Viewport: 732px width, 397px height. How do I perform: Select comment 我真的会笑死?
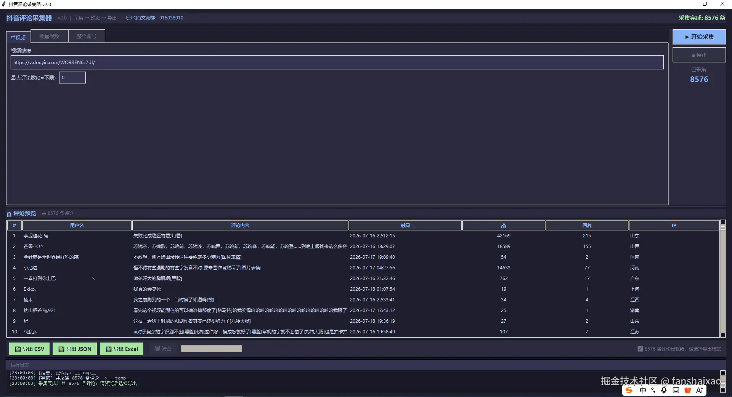click(x=147, y=289)
